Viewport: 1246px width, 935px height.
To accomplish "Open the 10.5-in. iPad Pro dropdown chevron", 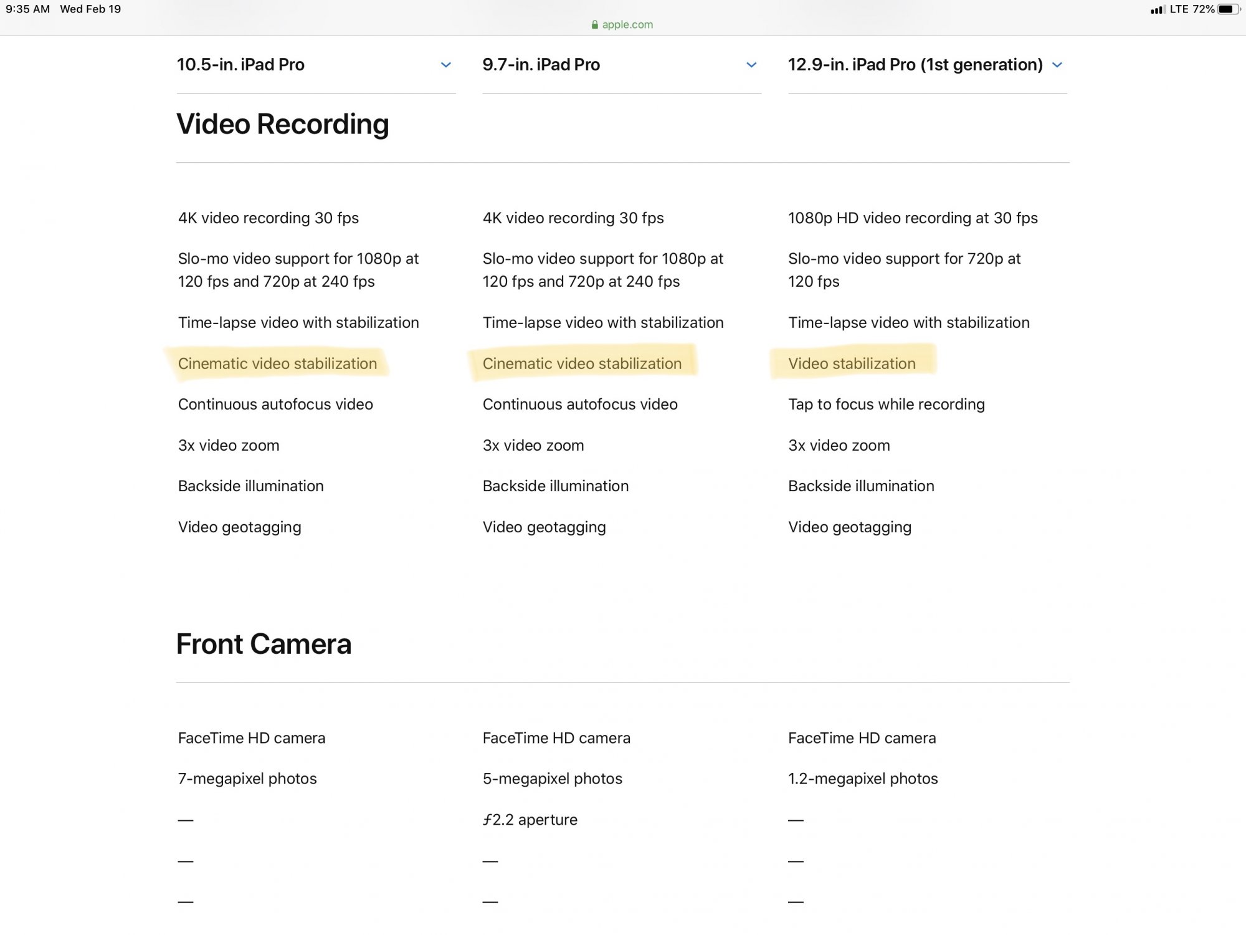I will point(446,65).
